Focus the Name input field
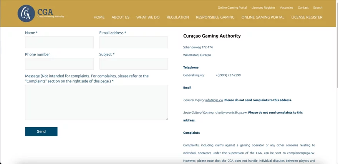 59,42
